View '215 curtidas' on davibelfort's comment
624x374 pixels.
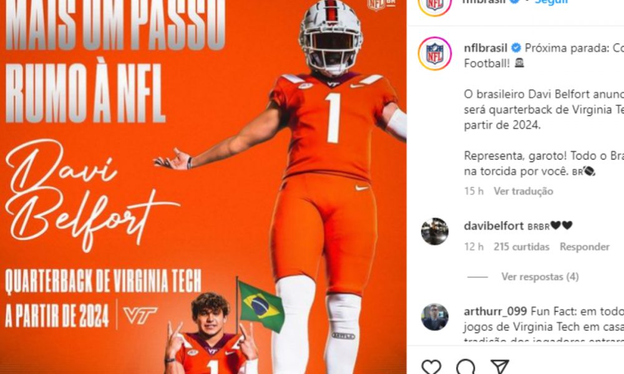(521, 247)
